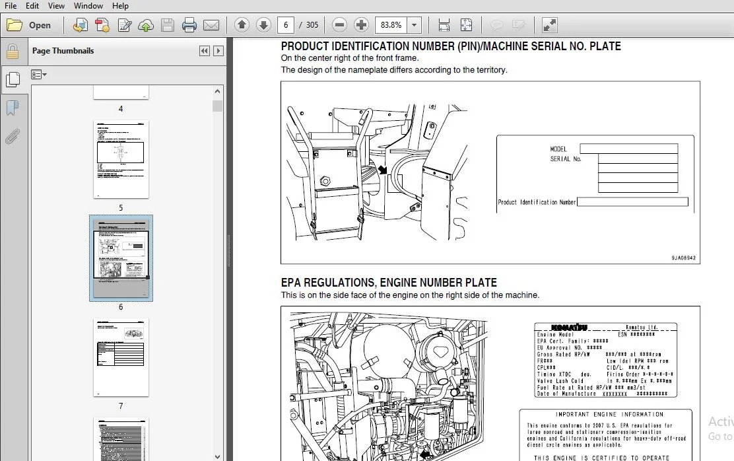Click the upload to cloud icon

coord(146,25)
